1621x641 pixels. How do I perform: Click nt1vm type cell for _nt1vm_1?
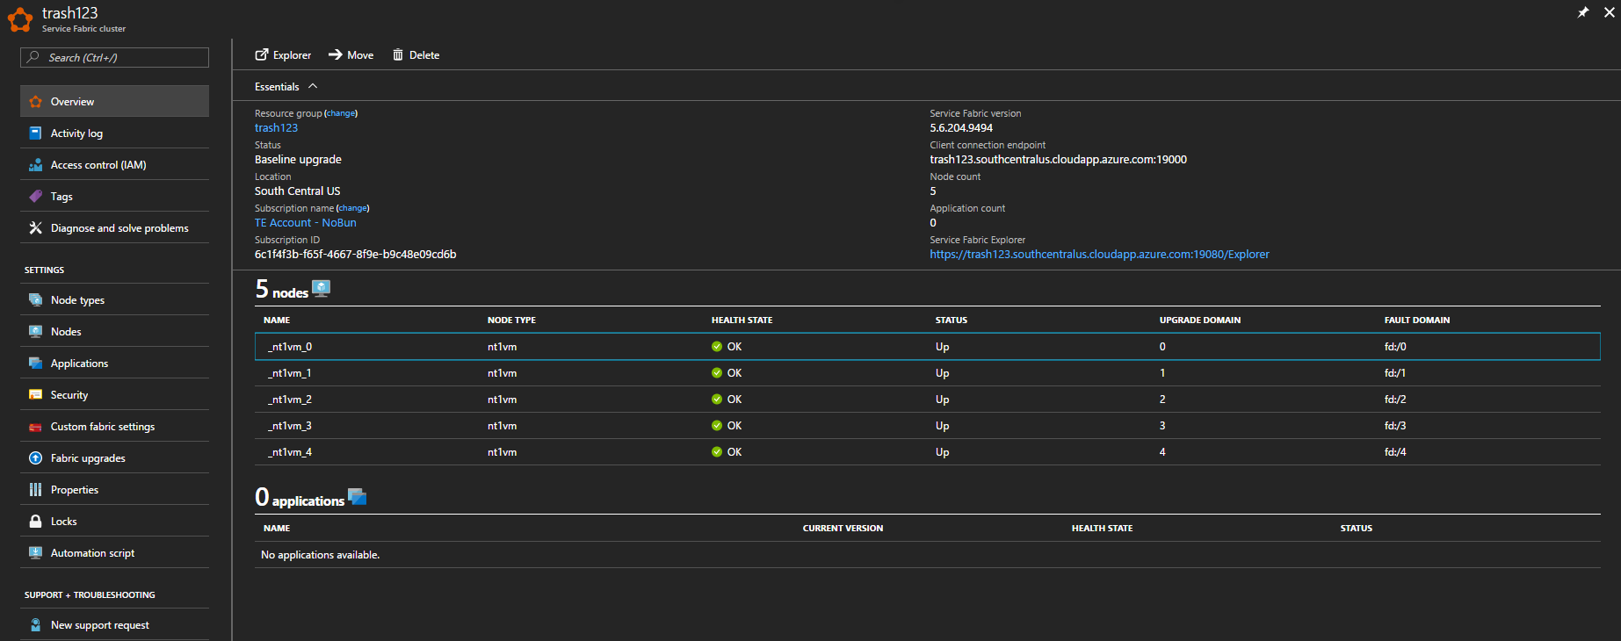tap(502, 372)
